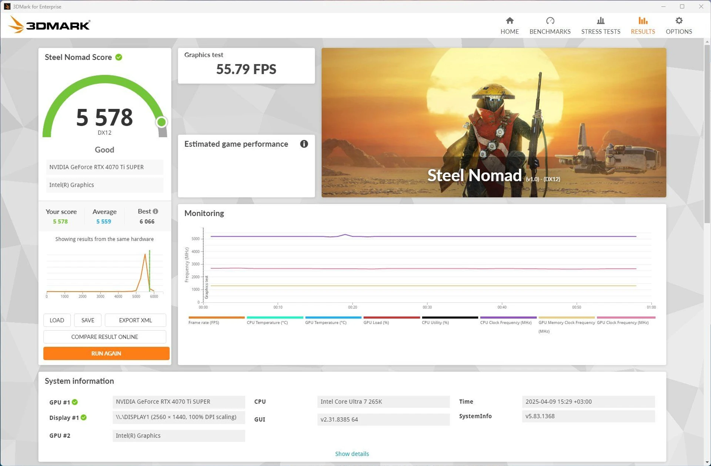Expand system info with Show details
This screenshot has width=711, height=466.
(352, 454)
